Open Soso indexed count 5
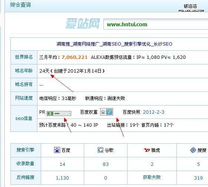Screen dimensions: 208x187 coord(198,164)
